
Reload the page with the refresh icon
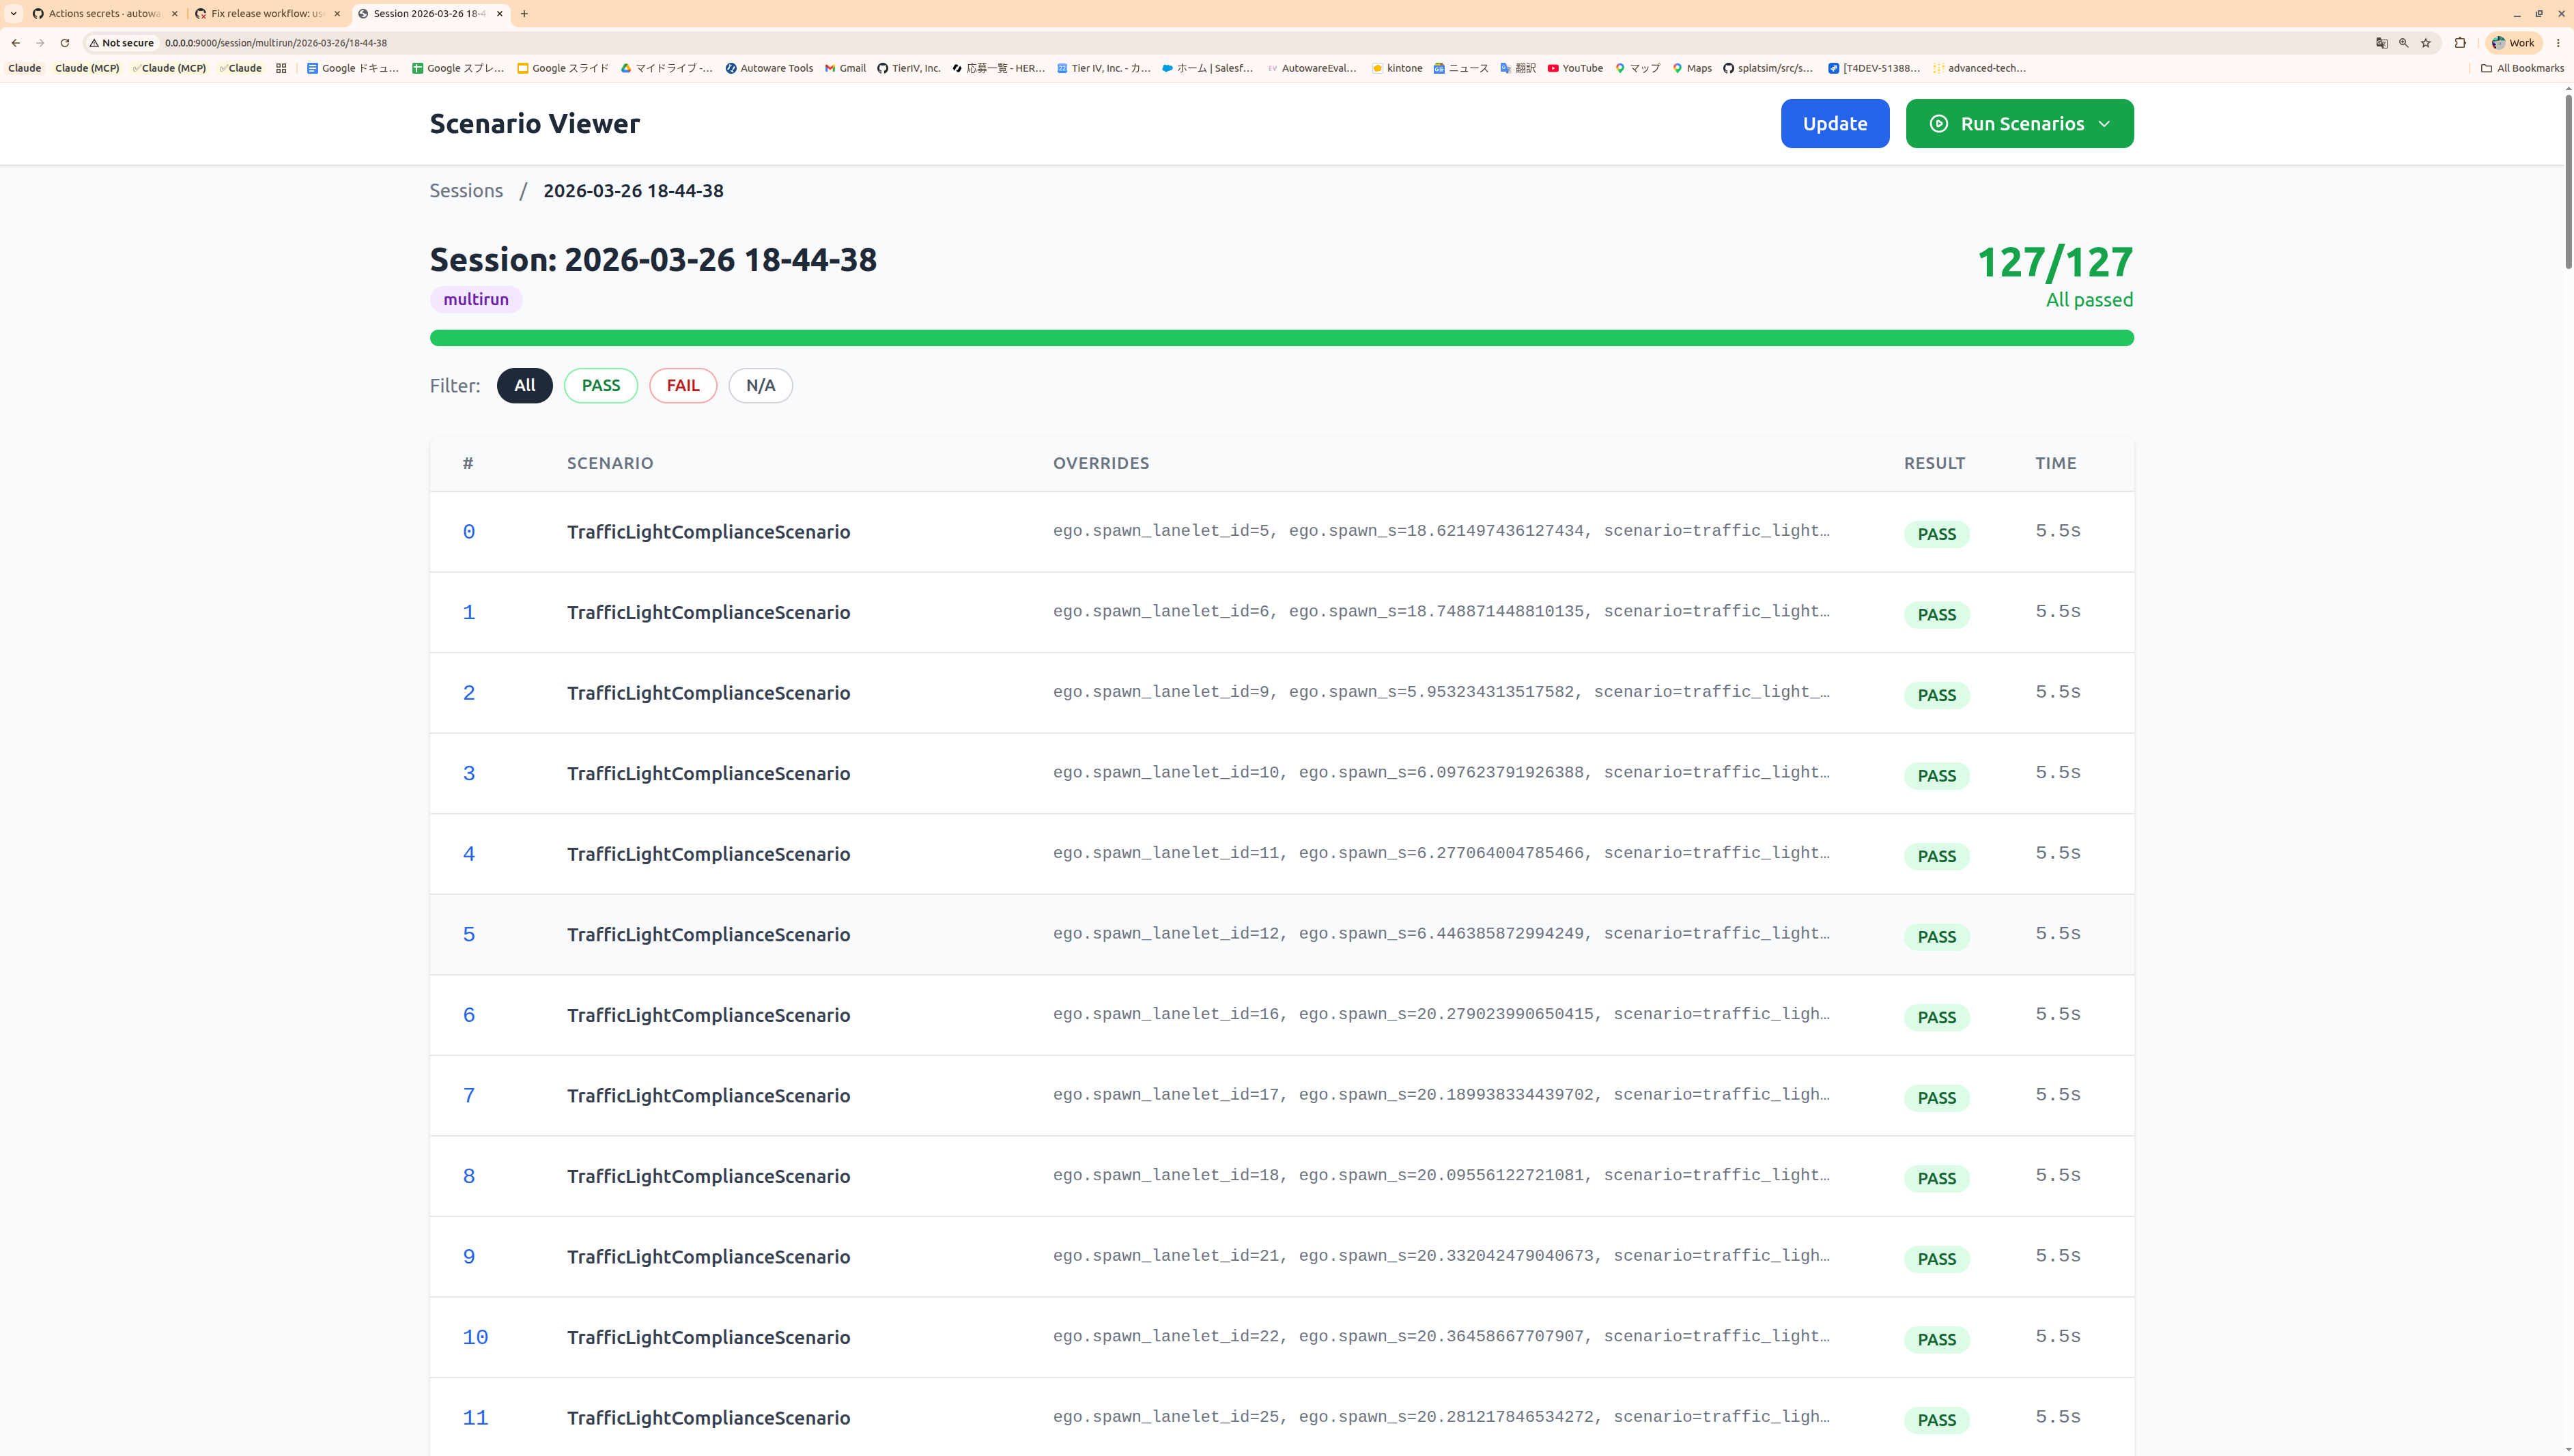click(x=65, y=43)
